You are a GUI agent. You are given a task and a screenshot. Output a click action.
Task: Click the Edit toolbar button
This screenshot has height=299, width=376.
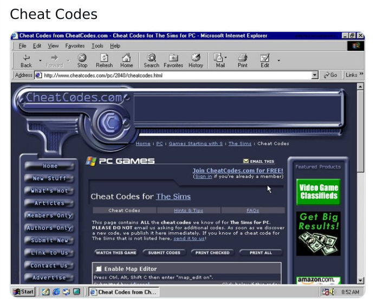(265, 61)
